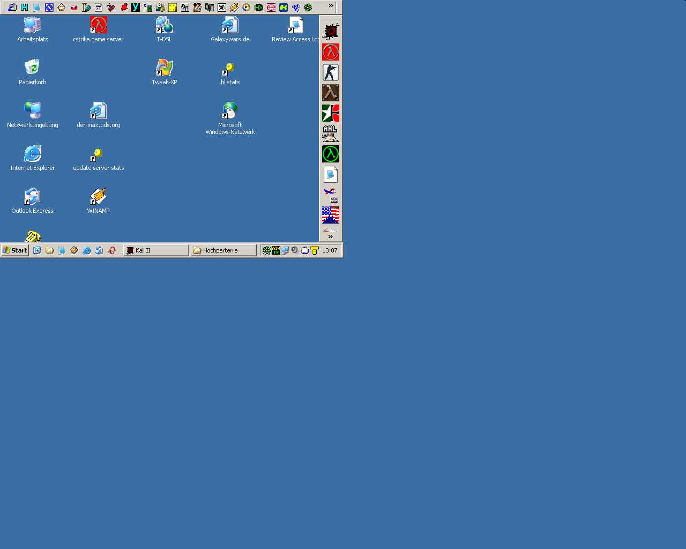Open Half-Life via the red lambda sidebar icon
686x549 pixels.
[331, 52]
